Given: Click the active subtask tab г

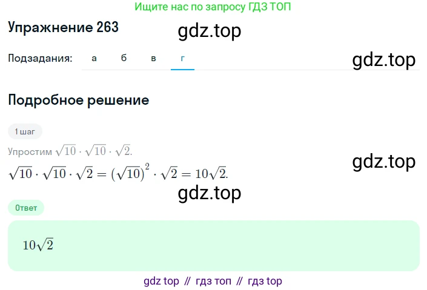Looking at the screenshot, I should click(x=182, y=59).
